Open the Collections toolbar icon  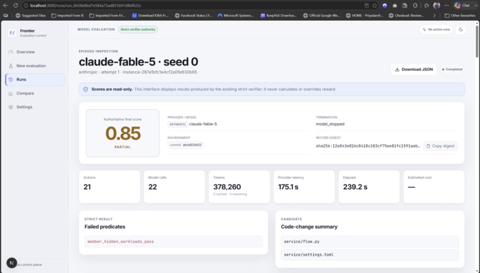click(x=405, y=5)
